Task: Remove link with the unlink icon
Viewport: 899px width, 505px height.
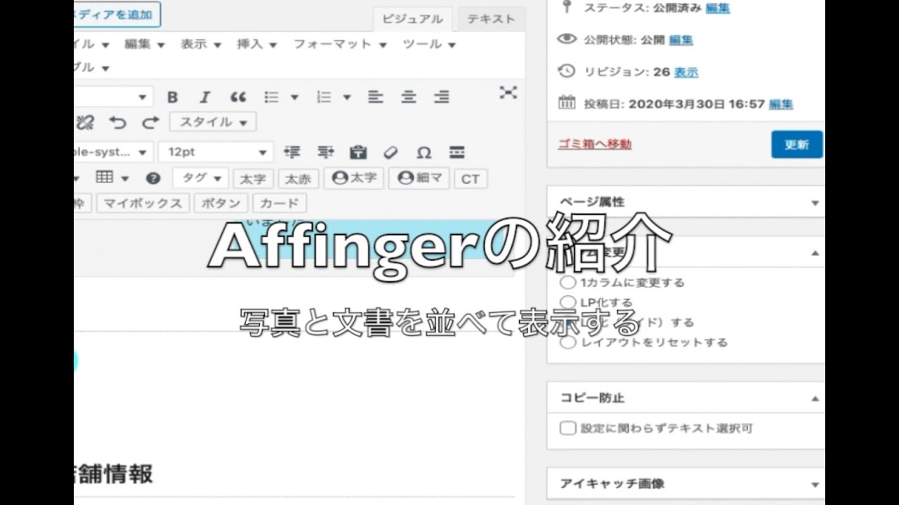Action: coord(84,123)
